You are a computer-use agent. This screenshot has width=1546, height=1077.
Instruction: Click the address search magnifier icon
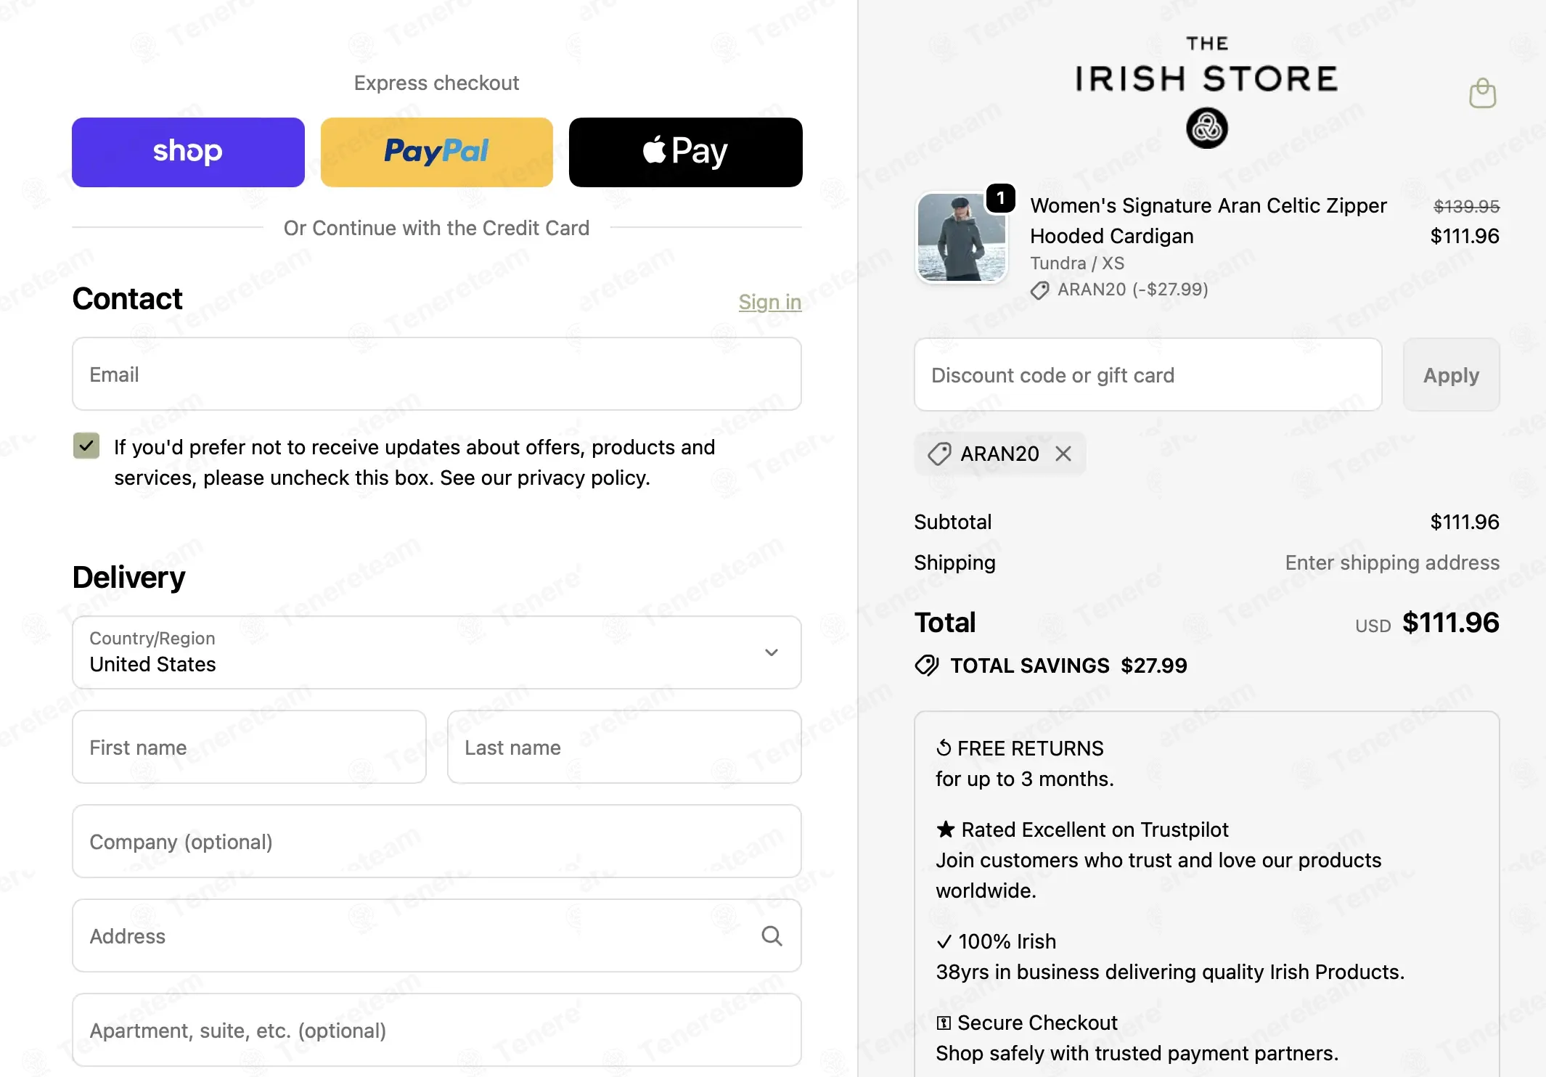[x=772, y=936]
